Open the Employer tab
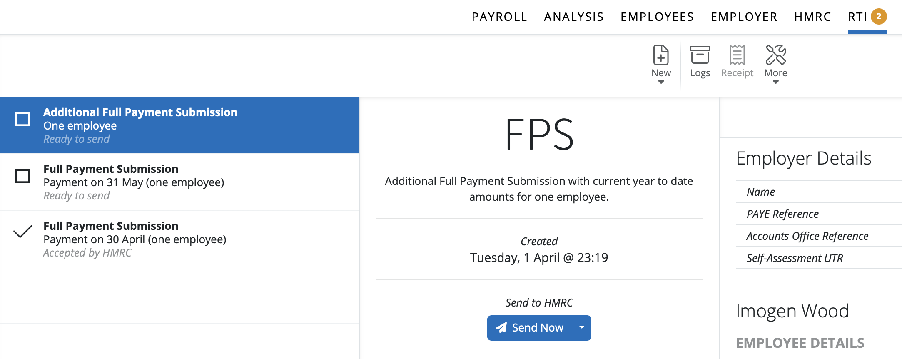 click(744, 17)
